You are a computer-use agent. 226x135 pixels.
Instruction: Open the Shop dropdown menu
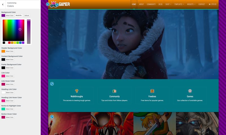[x=168, y=4]
